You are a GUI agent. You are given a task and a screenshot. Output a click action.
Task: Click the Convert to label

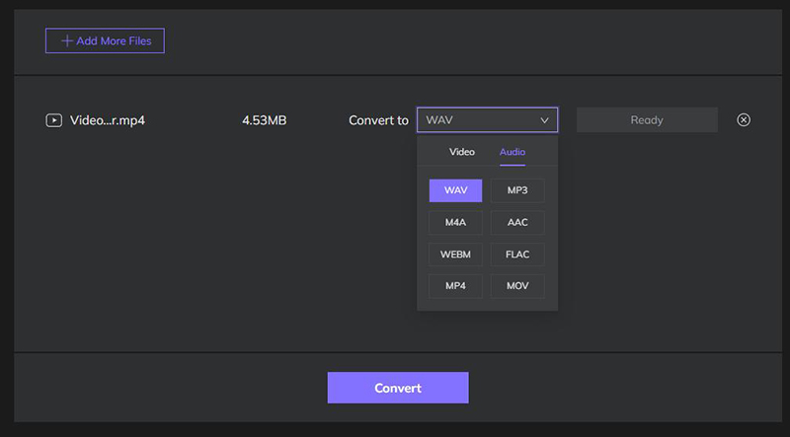(x=378, y=120)
